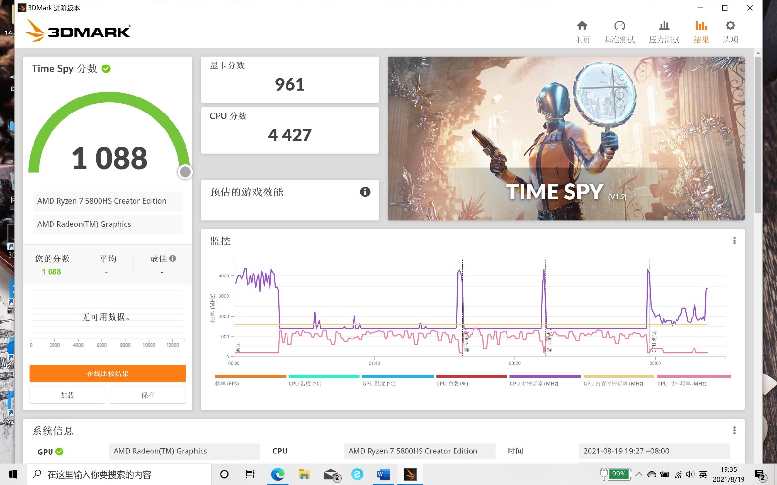Open the 压力测试 stress test tab

pos(664,32)
